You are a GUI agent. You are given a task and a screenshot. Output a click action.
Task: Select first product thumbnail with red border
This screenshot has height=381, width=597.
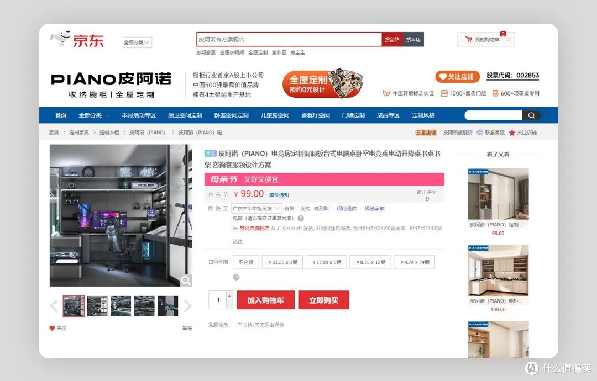74,306
